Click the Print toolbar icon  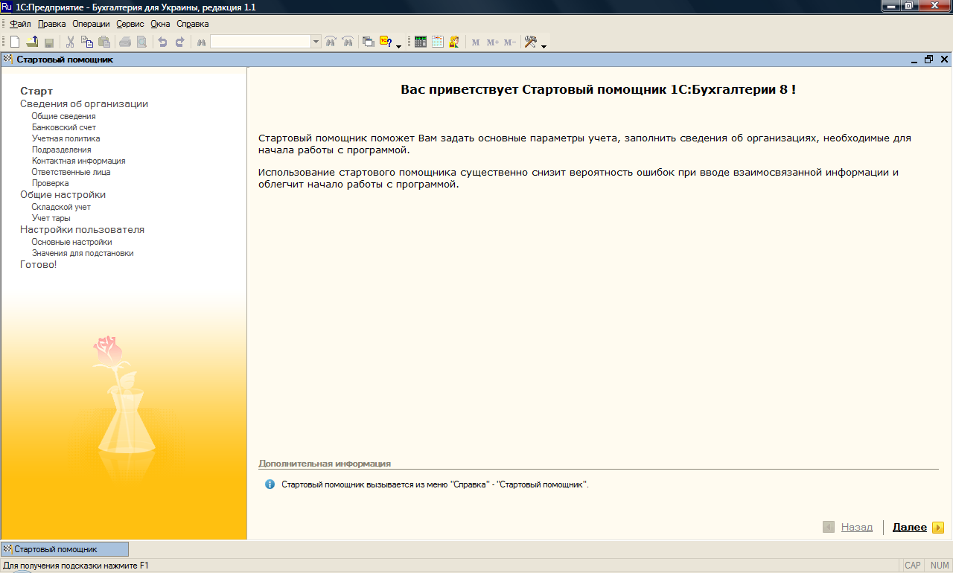[125, 42]
